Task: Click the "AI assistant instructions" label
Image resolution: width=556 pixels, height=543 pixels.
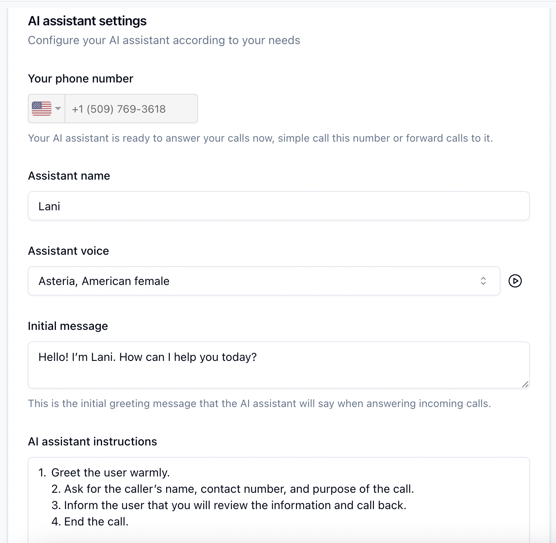Action: 92,442
